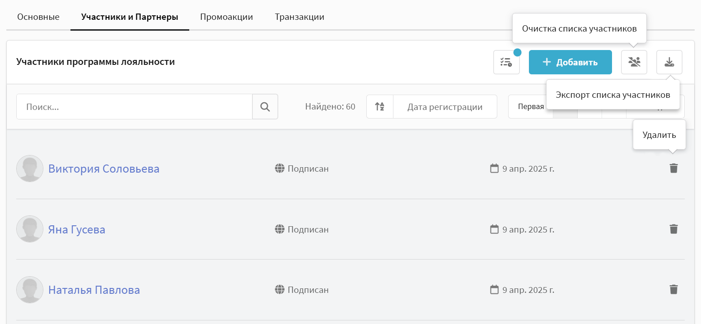Click the avatar of Виктория Соловьева
Screen dimensions: 701x324
pos(30,169)
